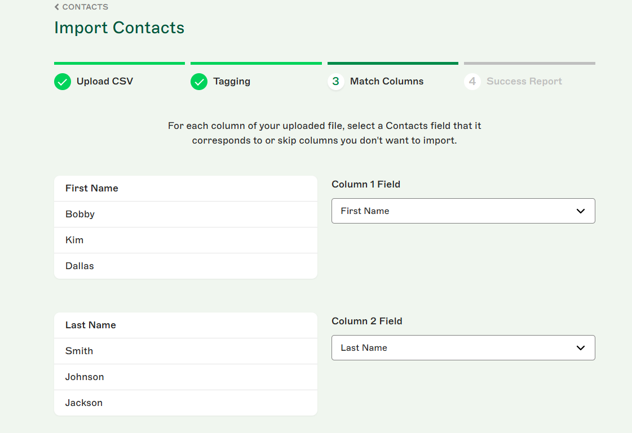Select the Match Columns step label
The height and width of the screenshot is (433, 632).
pos(387,81)
